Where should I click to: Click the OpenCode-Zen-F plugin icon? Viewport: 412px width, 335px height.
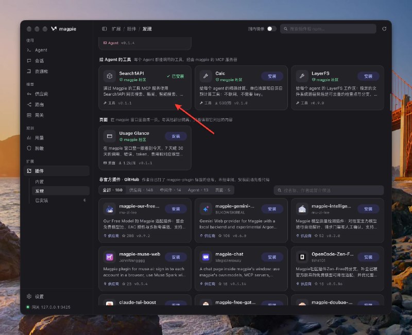(x=302, y=257)
